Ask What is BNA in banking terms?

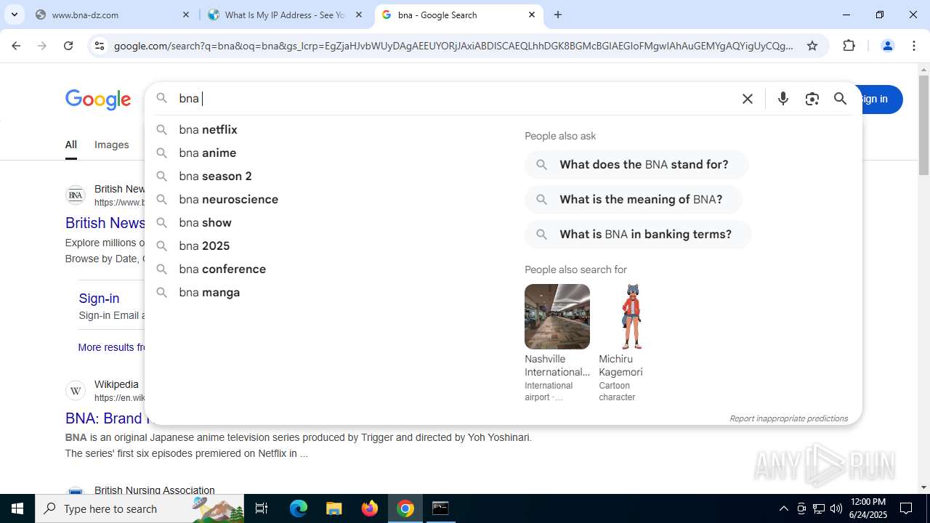pos(638,235)
